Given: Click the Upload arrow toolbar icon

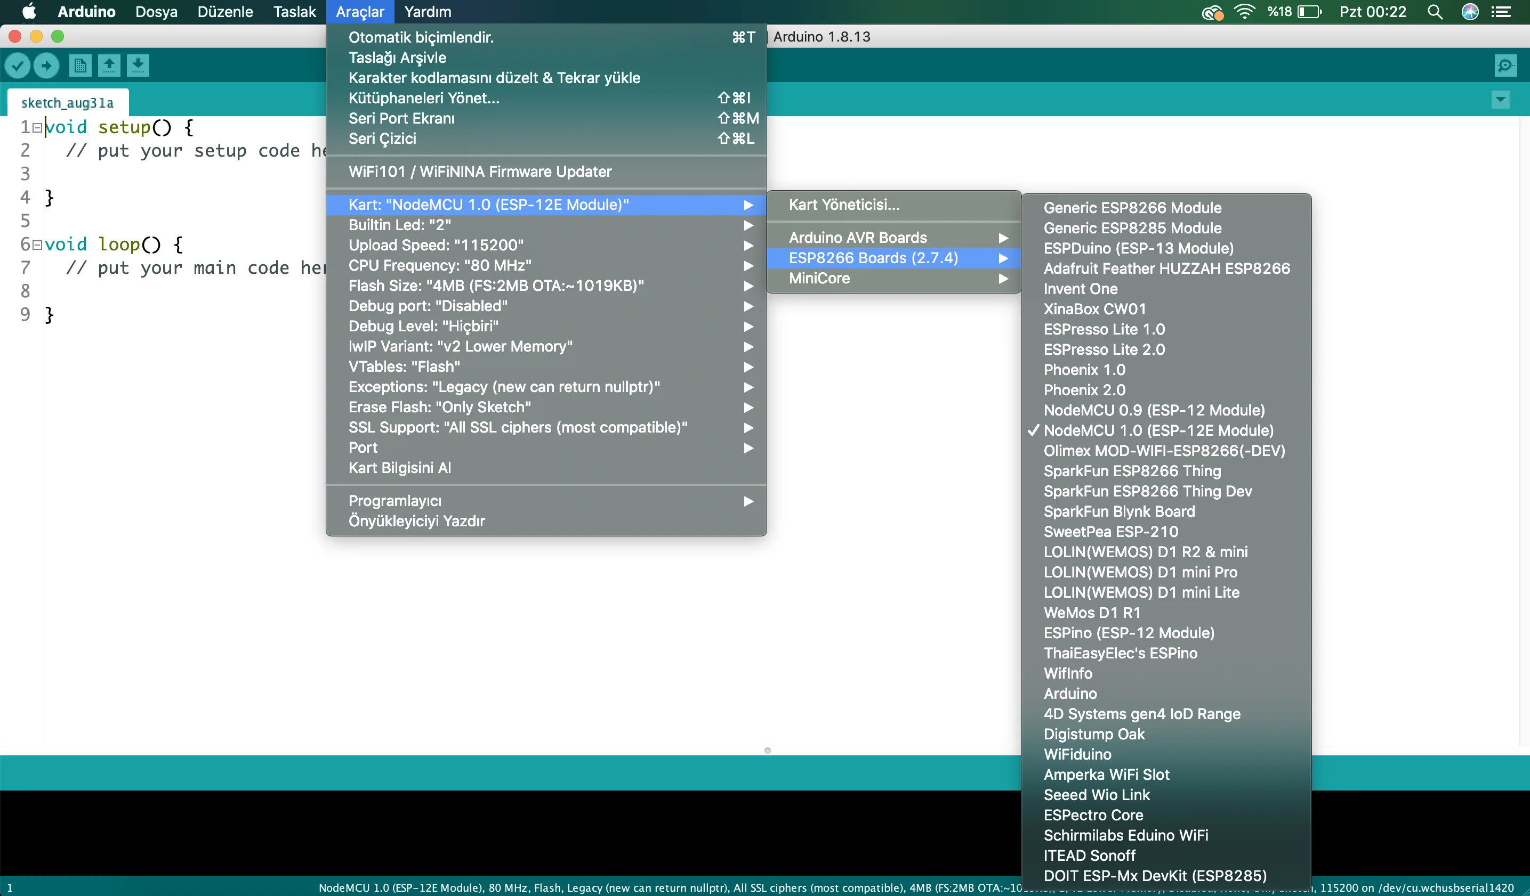Looking at the screenshot, I should pos(46,66).
